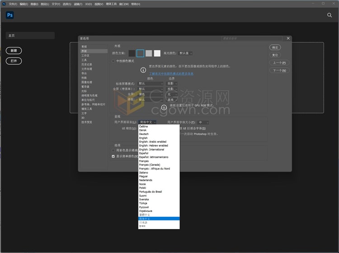Screen dimensions: 339x253
Task: Click the 复位 button
Action: click(x=275, y=55)
